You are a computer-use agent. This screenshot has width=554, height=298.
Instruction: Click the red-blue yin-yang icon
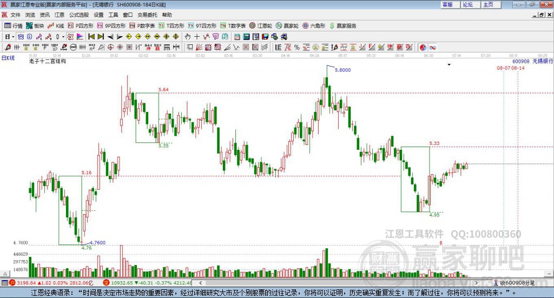423,47
